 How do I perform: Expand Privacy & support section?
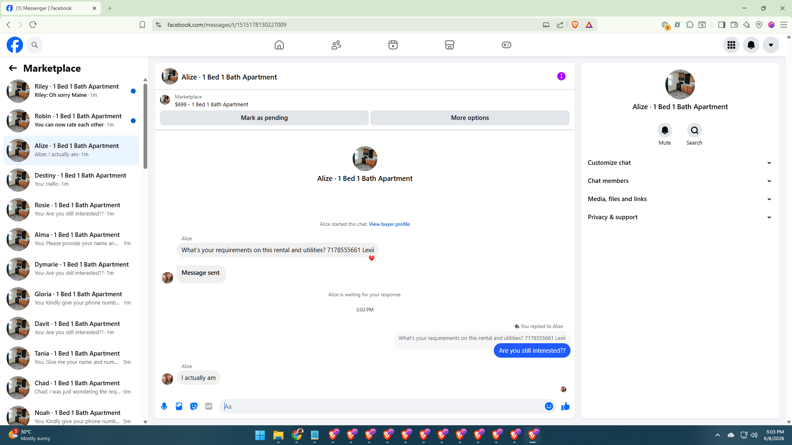tap(680, 217)
